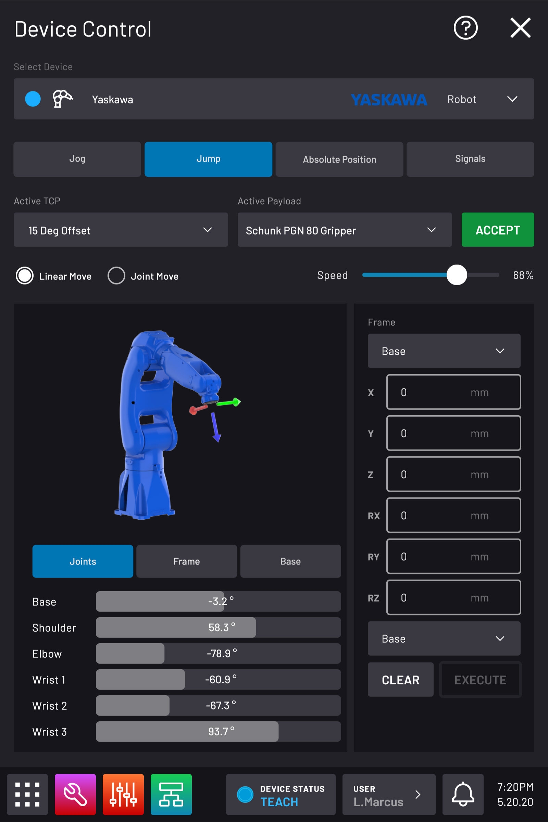Click the RY value input field

pyautogui.click(x=453, y=556)
